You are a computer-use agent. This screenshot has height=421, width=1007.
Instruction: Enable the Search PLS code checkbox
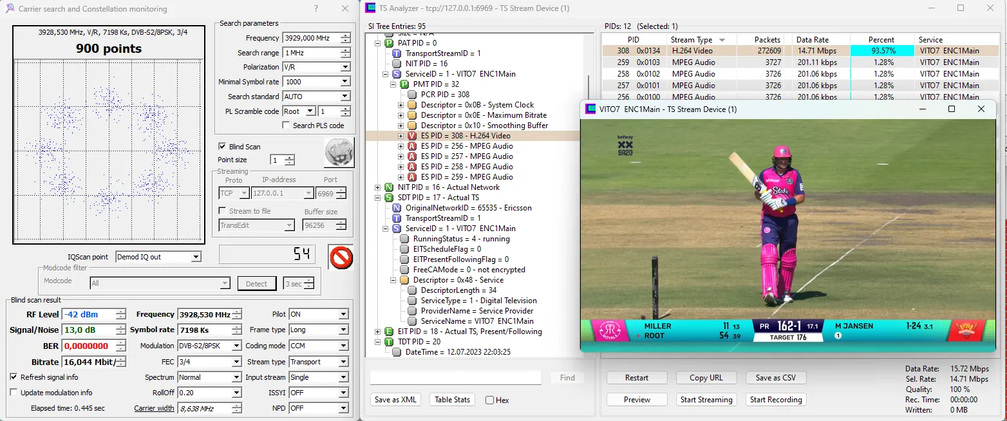point(287,126)
